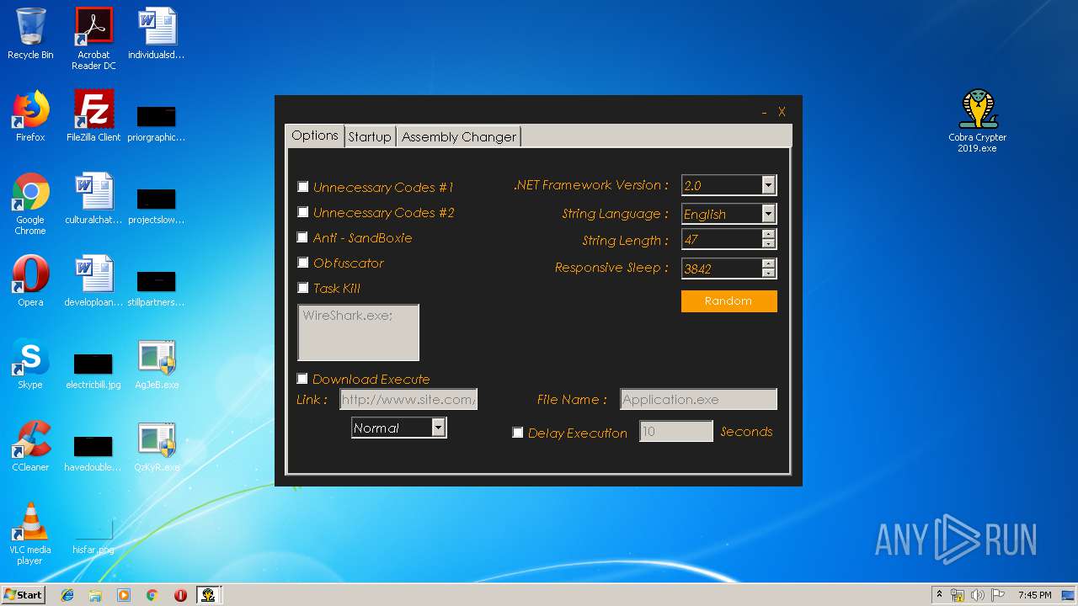Click the WireShark.exe task list box
This screenshot has height=606, width=1078.
point(359,332)
